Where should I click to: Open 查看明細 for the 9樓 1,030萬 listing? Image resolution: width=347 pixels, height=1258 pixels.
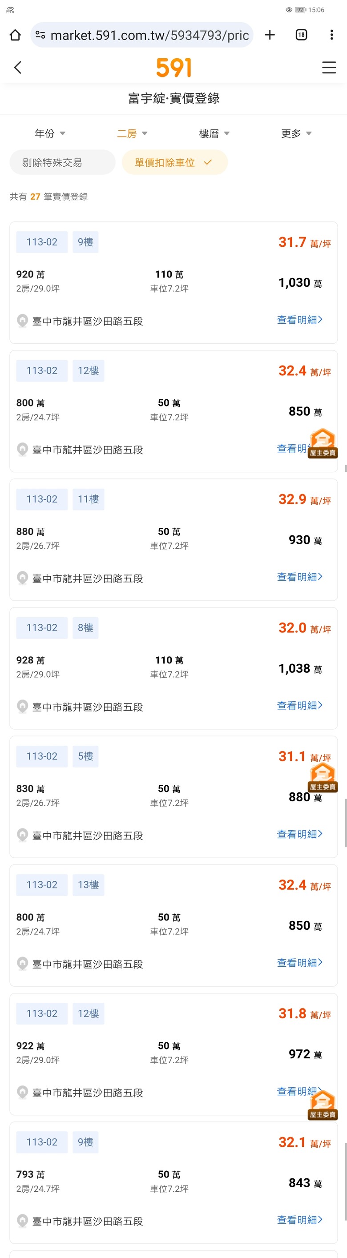pos(299,320)
